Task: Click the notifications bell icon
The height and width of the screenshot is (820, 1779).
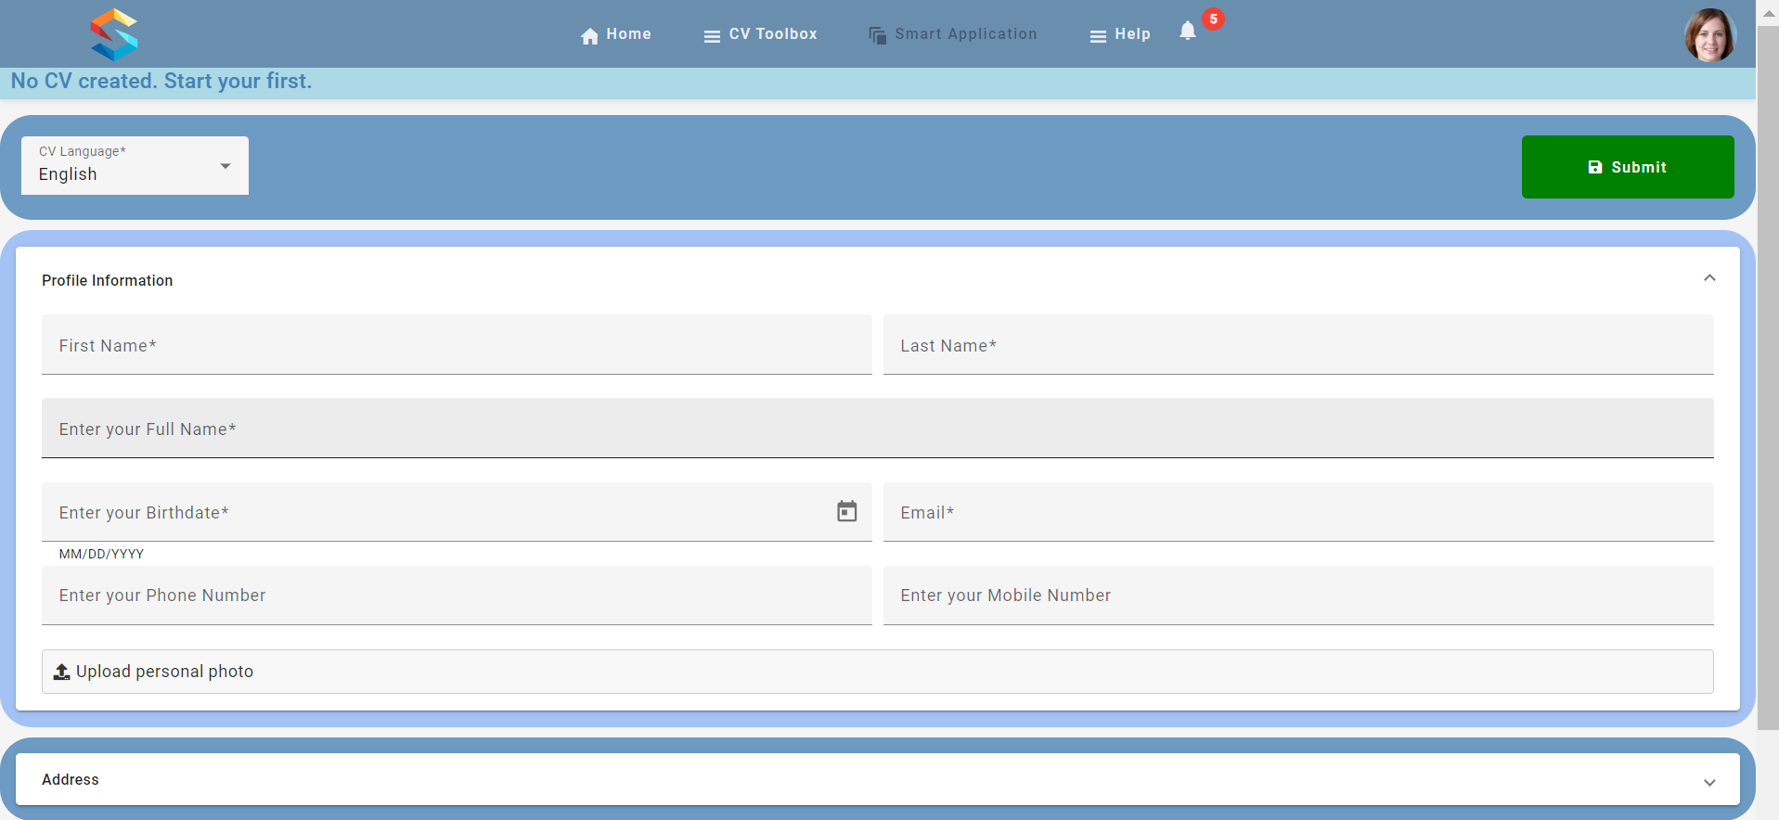Action: click(x=1188, y=31)
